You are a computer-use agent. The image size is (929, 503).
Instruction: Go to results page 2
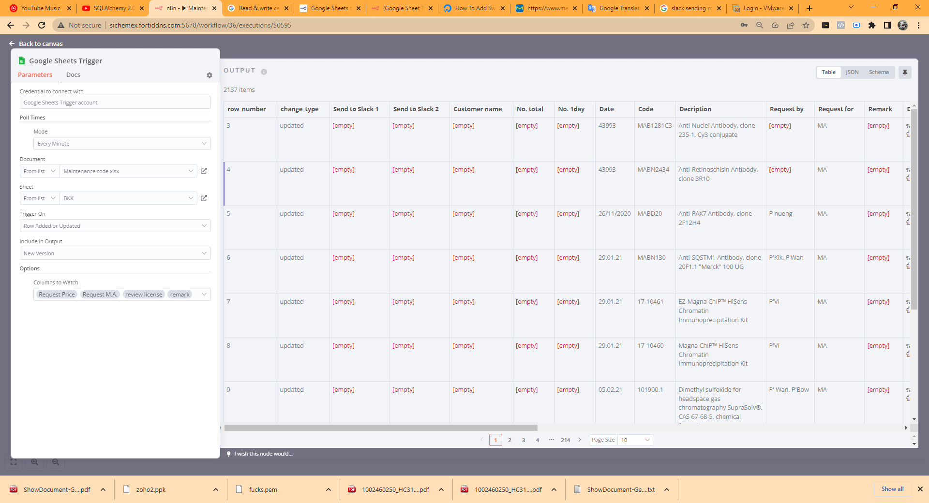tap(509, 440)
